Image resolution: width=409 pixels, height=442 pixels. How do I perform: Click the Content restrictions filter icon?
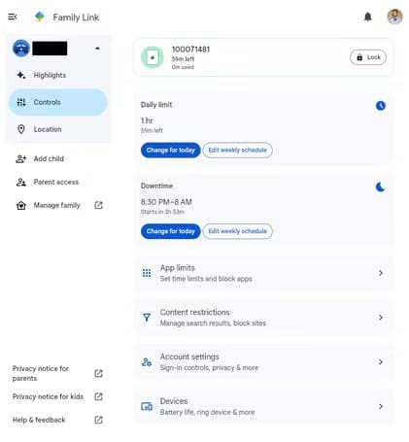tap(147, 318)
